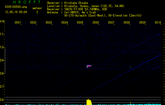Click the meteor count value 2
The width and height of the screenshot is (165, 105).
(37, 12)
